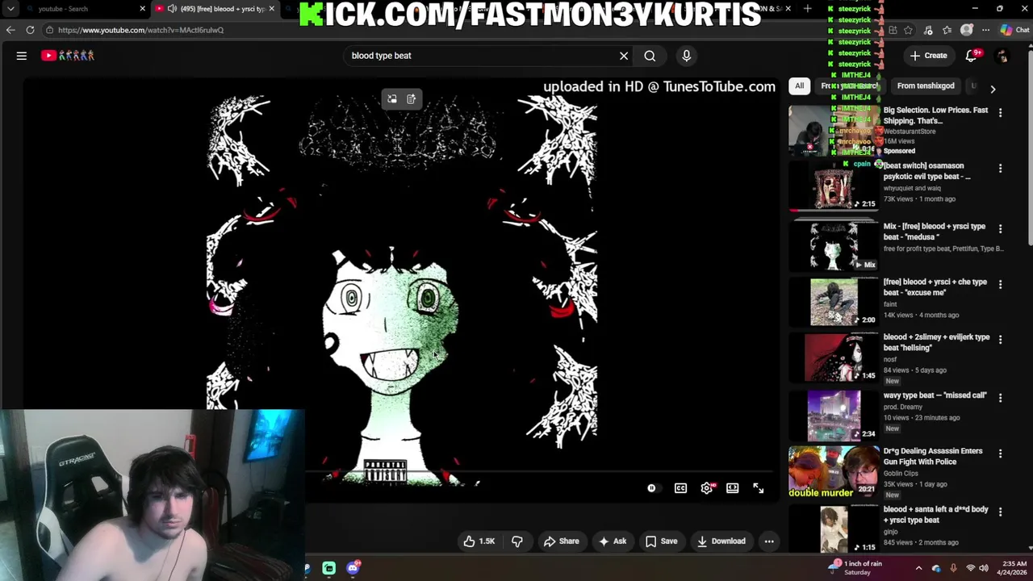Image resolution: width=1033 pixels, height=581 pixels.
Task: Open YouTube notifications bell
Action: tap(972, 56)
